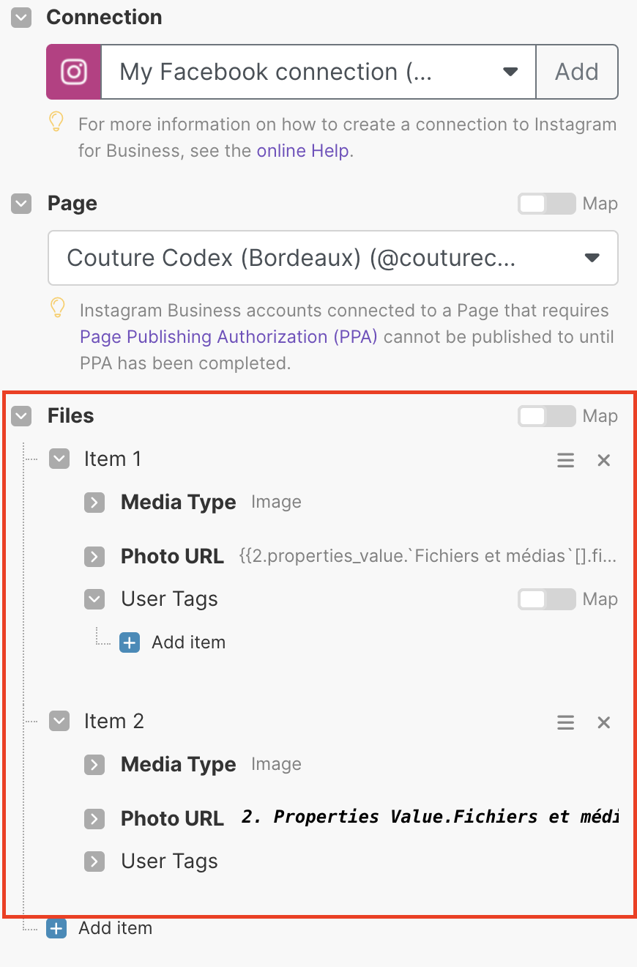637x967 pixels.
Task: Remove Item 2 with the X icon
Action: (603, 722)
